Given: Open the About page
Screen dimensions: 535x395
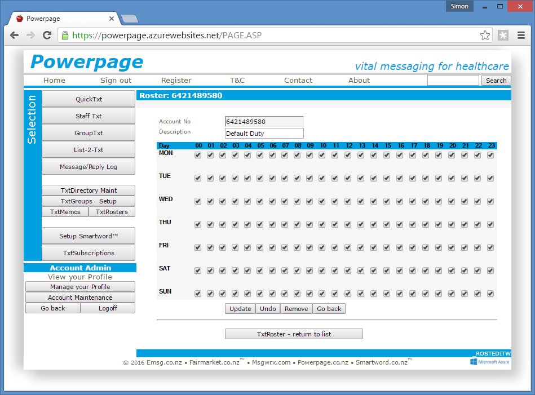Looking at the screenshot, I should coord(359,80).
